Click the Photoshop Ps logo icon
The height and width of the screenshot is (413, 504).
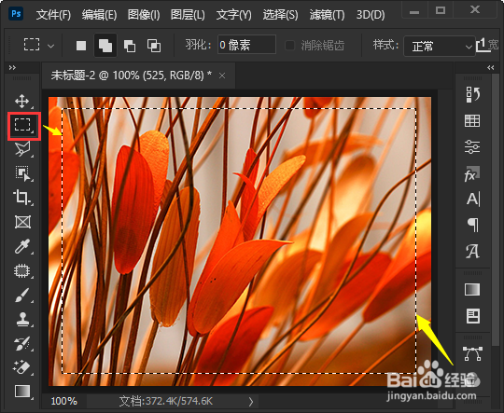coord(16,13)
